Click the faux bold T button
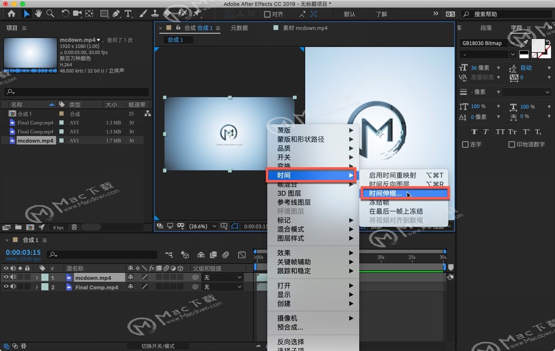This screenshot has height=351, width=555. tap(474, 132)
